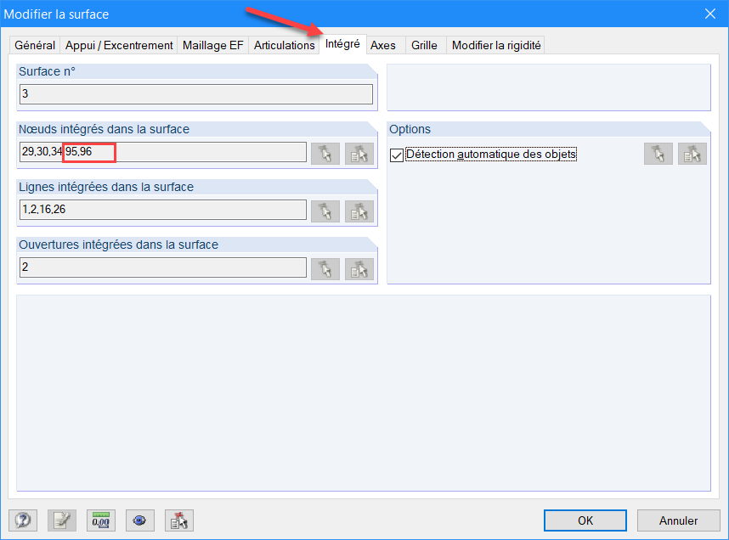Open the help with the question mark icon
729x540 pixels.
pyautogui.click(x=23, y=520)
